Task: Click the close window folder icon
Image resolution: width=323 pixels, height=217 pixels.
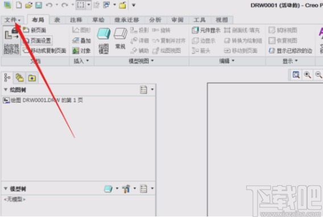Action: pyautogui.click(x=123, y=5)
